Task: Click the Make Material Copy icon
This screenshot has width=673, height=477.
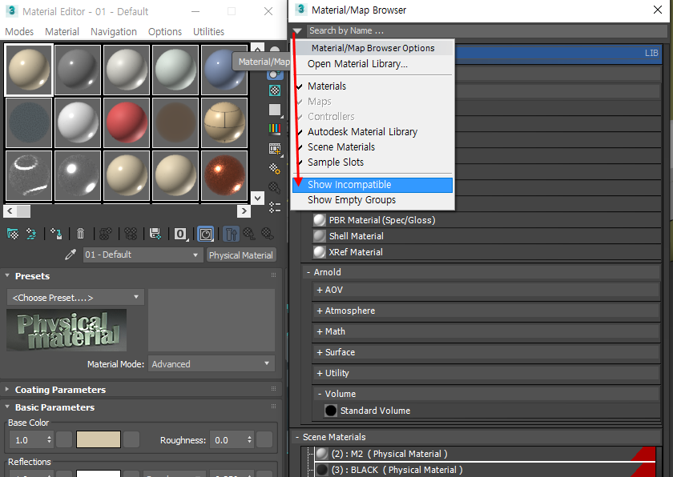Action: click(106, 234)
